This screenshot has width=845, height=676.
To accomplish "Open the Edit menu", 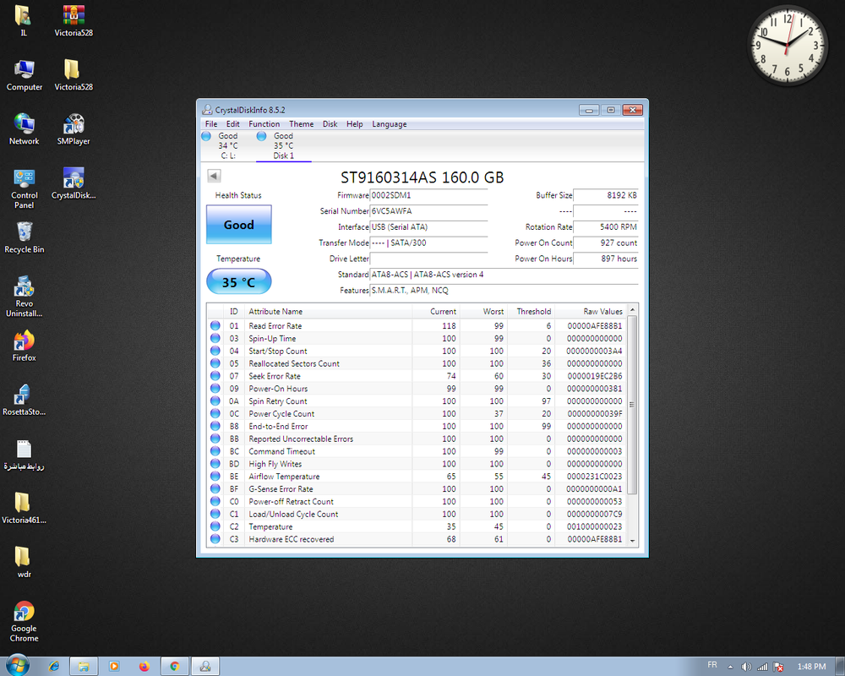I will click(x=233, y=124).
